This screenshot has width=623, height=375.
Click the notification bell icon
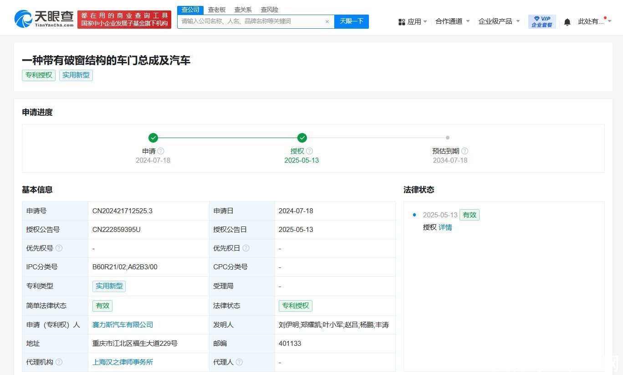(x=567, y=21)
